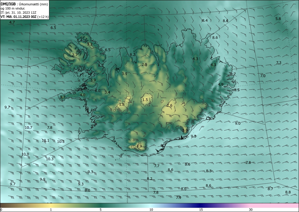Click the map value '7.7'
The height and width of the screenshot is (212, 299).
pos(157,166)
